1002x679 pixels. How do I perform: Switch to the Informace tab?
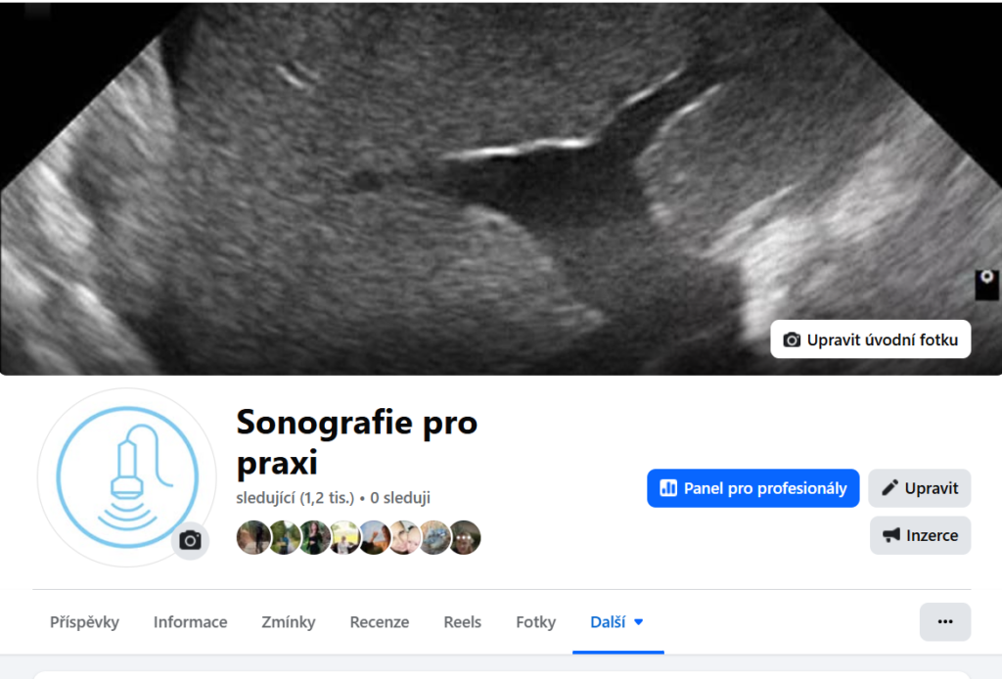[x=190, y=622]
